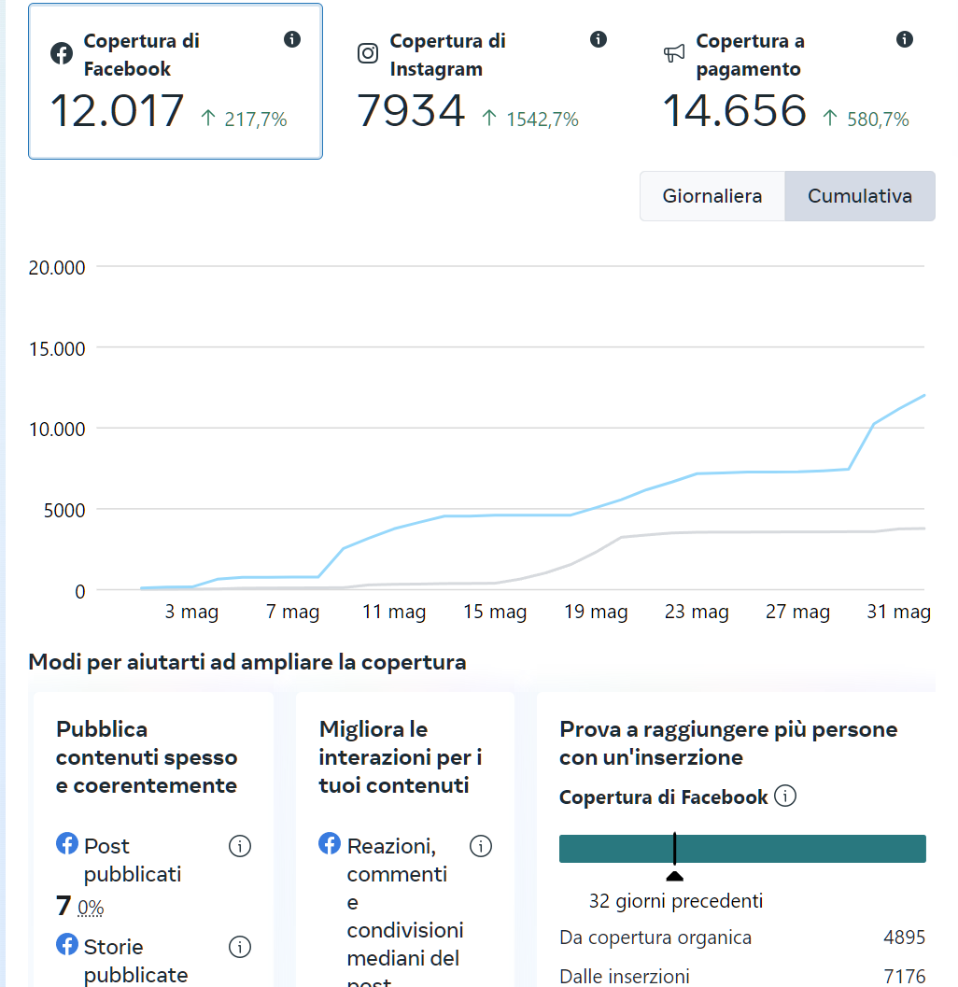Click info icon beside Reazioni, commenti
This screenshot has height=987, width=958.
(x=481, y=846)
